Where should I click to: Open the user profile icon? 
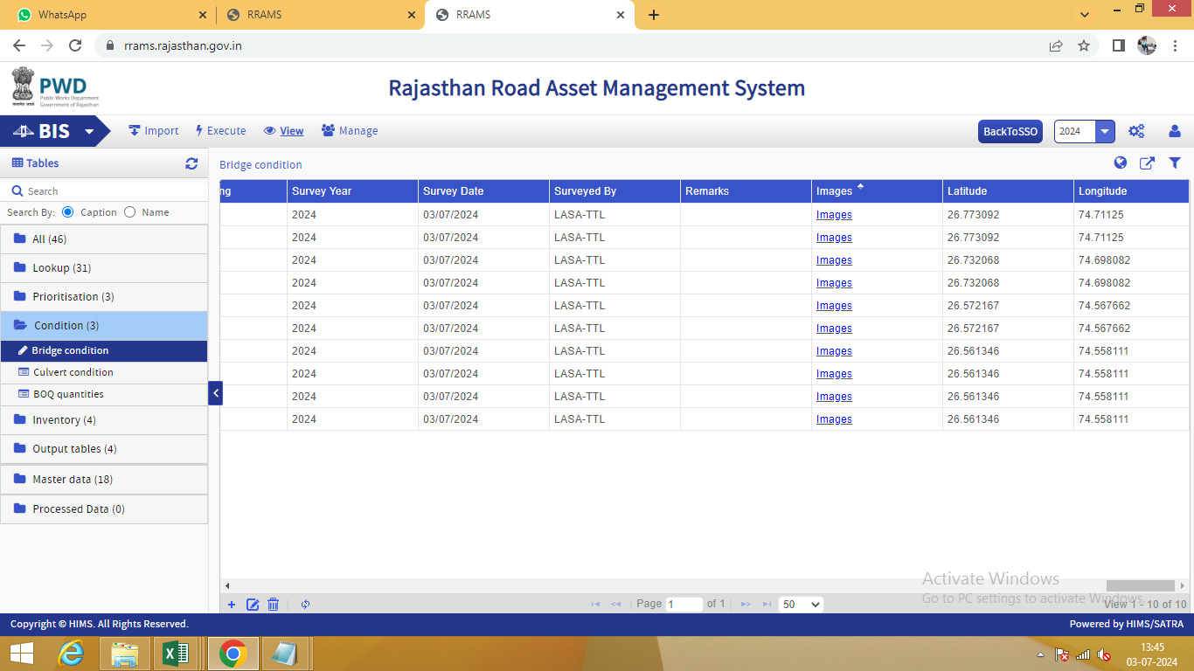click(1175, 131)
